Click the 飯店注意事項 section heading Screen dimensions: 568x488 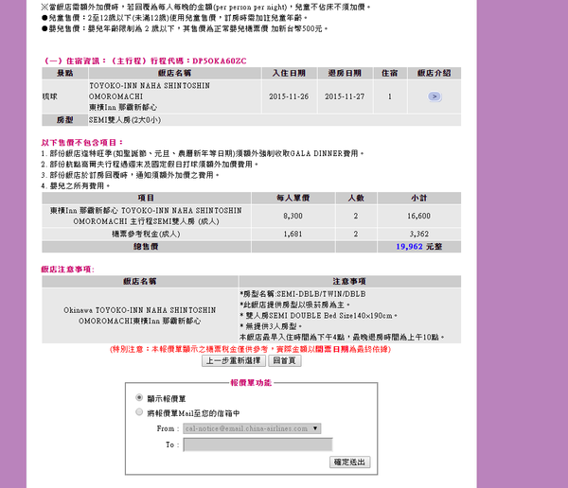tap(68, 269)
